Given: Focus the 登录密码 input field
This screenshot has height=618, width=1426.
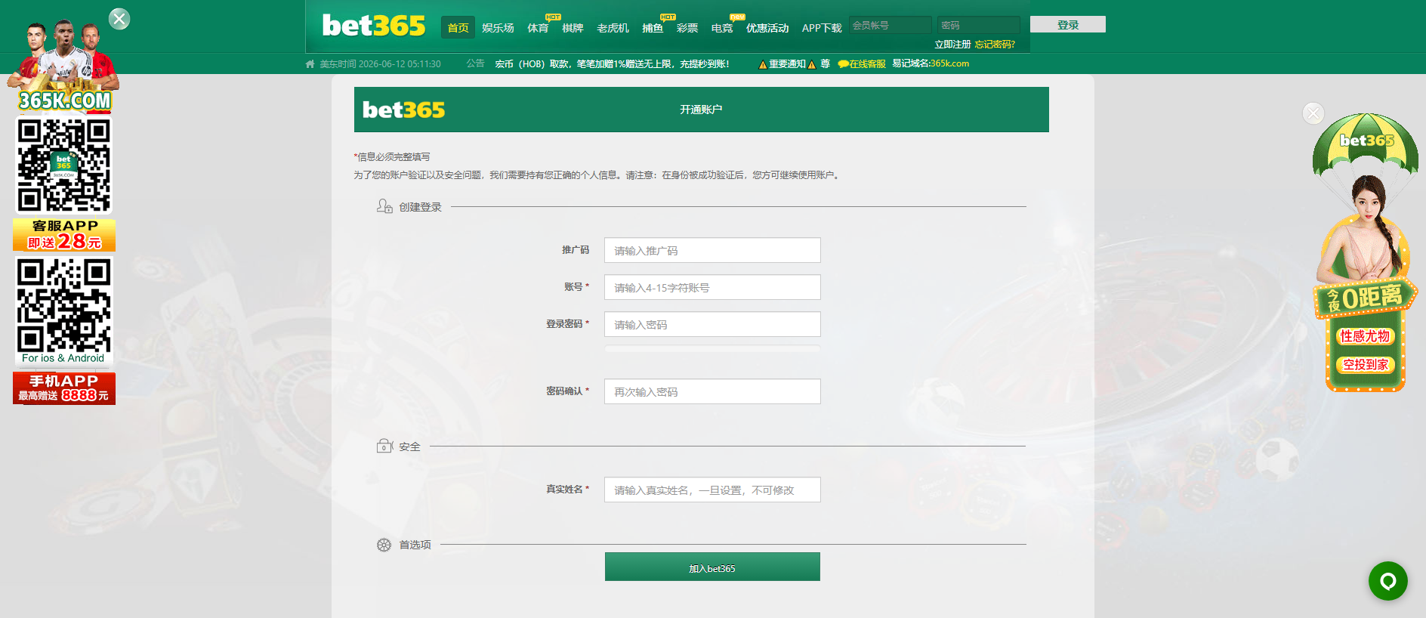Looking at the screenshot, I should (712, 324).
